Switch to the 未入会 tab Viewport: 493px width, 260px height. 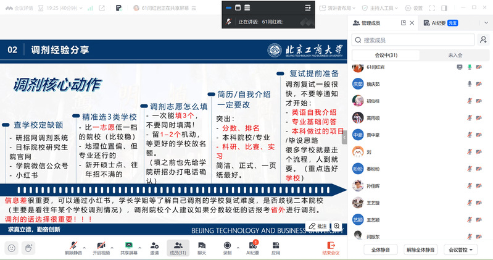[455, 55]
